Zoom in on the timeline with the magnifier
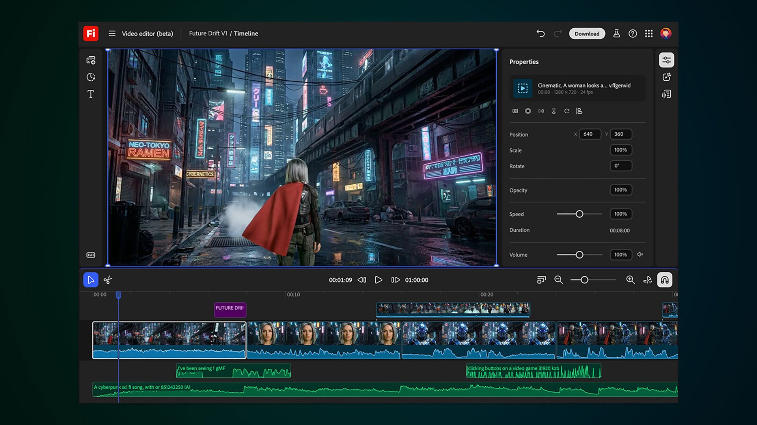 click(x=630, y=280)
